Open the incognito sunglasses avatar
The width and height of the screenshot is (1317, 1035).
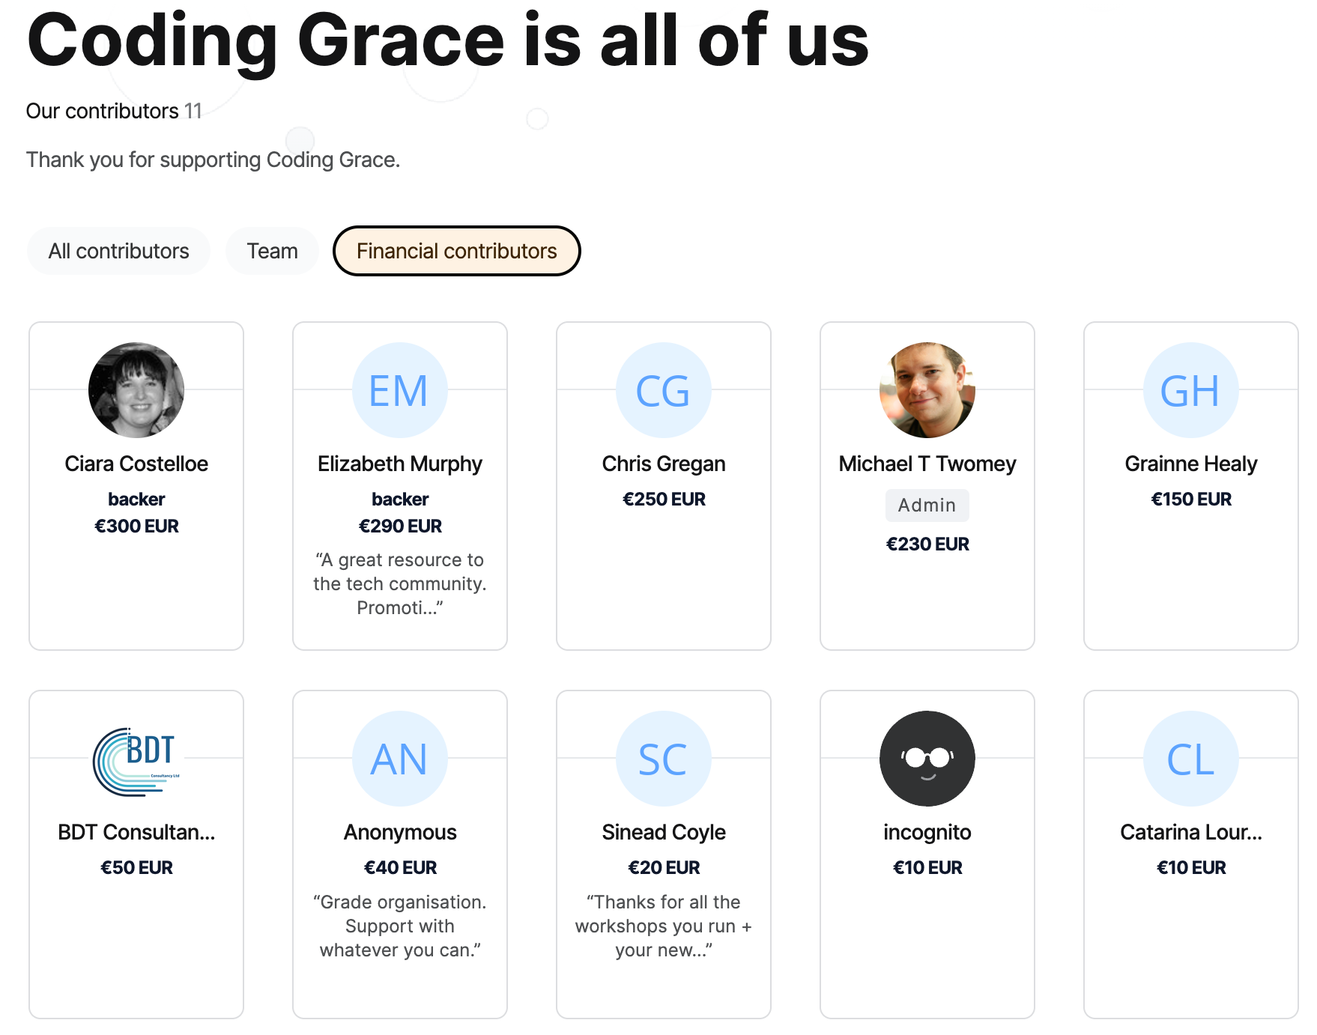point(927,759)
